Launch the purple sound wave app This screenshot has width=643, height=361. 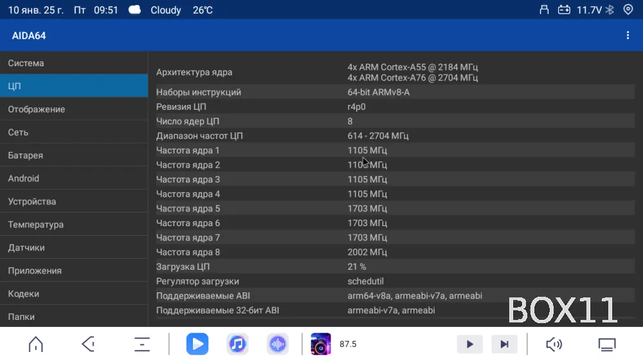[x=278, y=344]
